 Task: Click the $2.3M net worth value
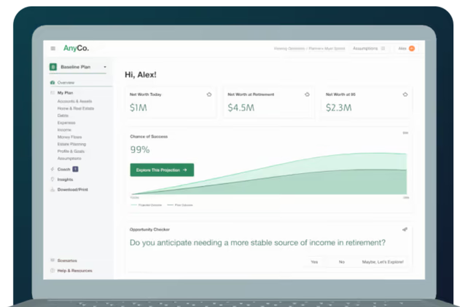click(339, 108)
